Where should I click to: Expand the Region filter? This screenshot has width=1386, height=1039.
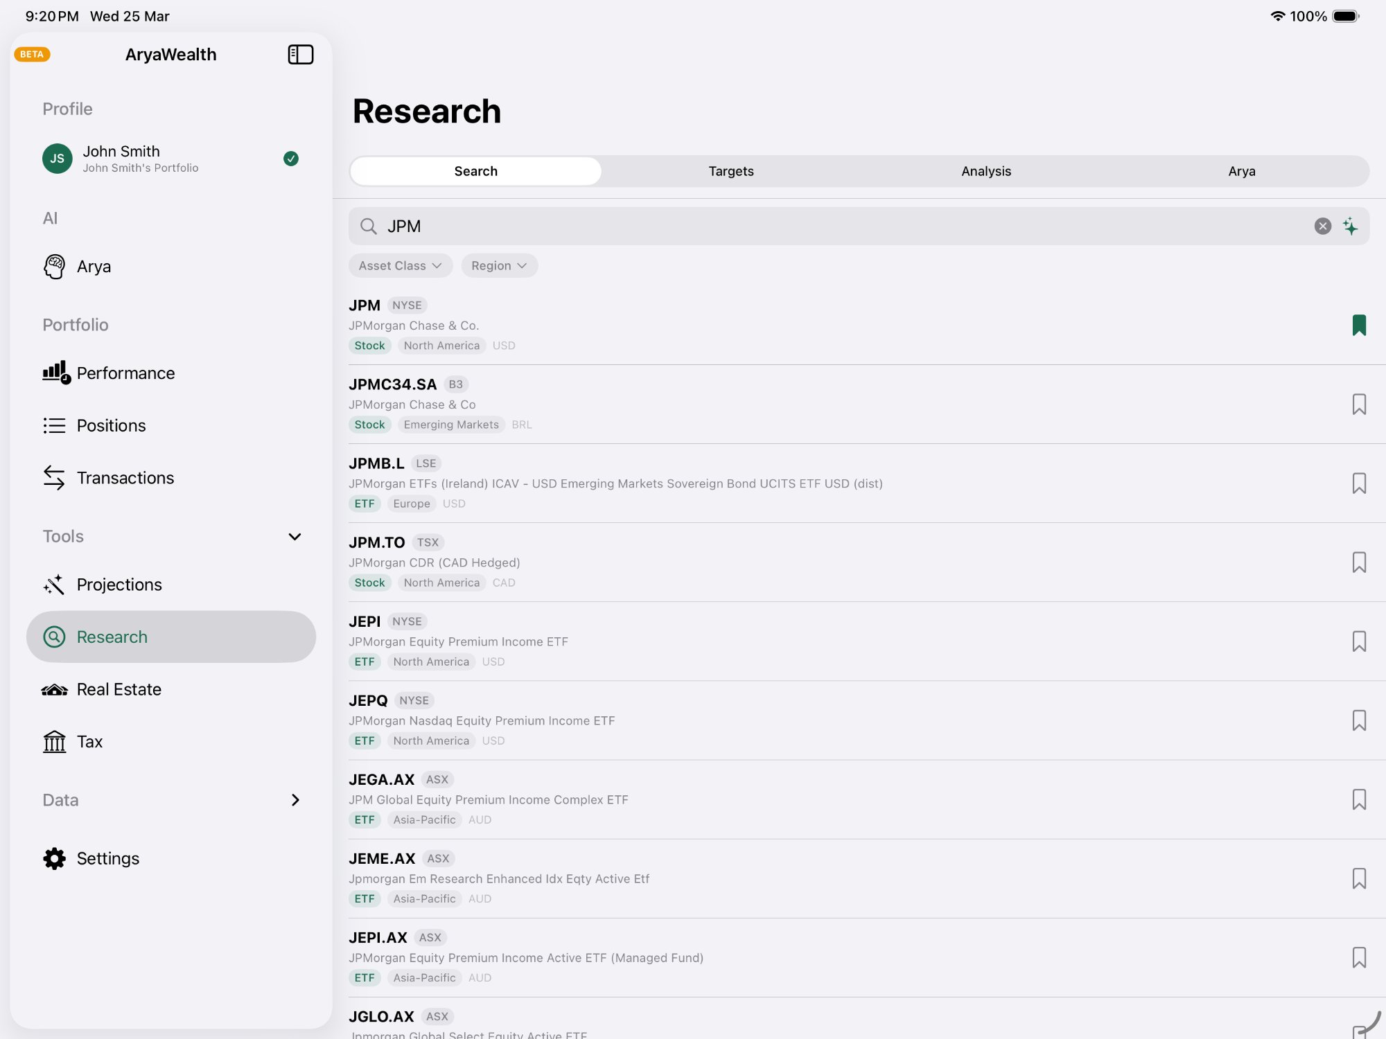(499, 265)
